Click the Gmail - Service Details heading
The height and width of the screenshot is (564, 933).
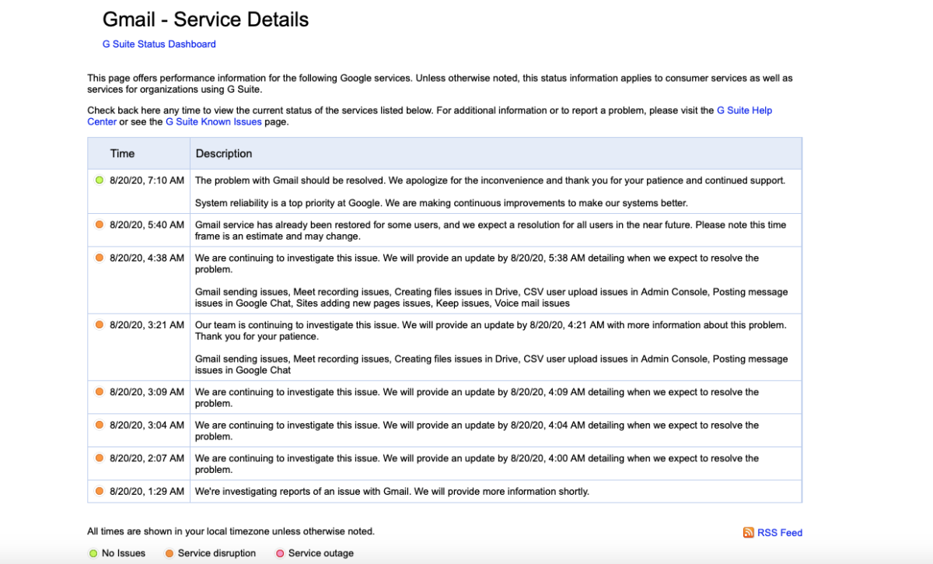tap(205, 19)
